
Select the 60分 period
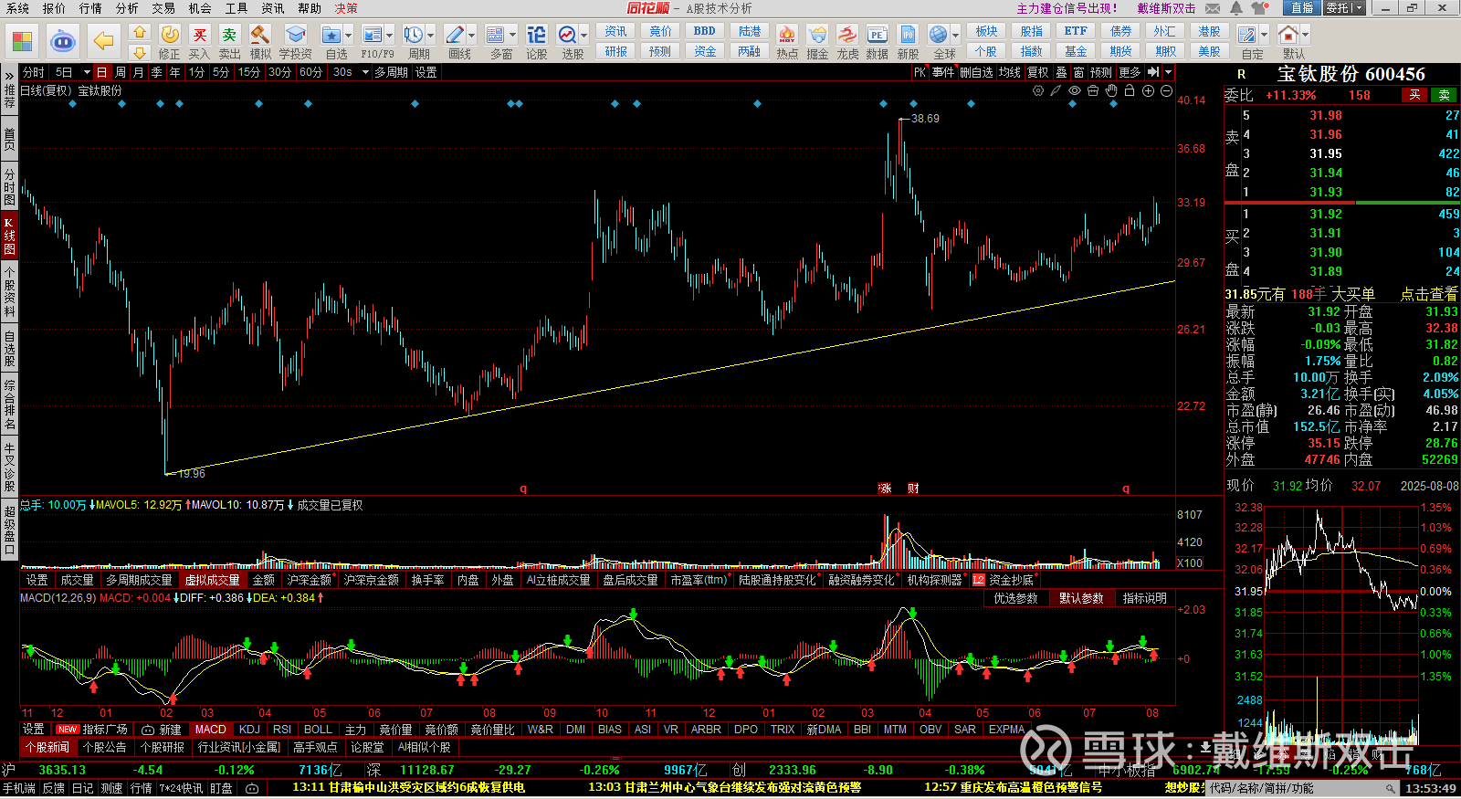click(310, 72)
